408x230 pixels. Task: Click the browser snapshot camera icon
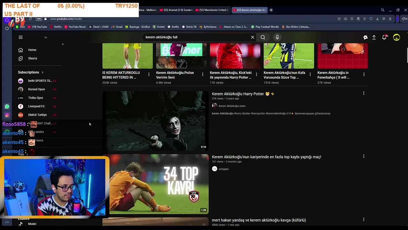pyautogui.click(x=345, y=19)
